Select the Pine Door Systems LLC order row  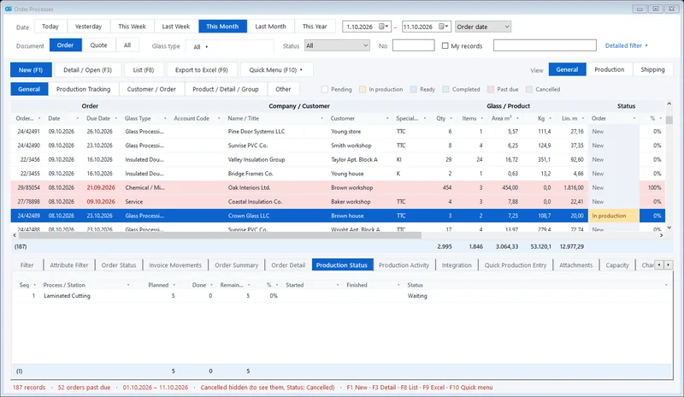click(x=338, y=132)
